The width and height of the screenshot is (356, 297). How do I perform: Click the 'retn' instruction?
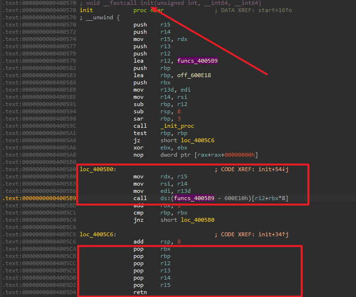[140, 292]
